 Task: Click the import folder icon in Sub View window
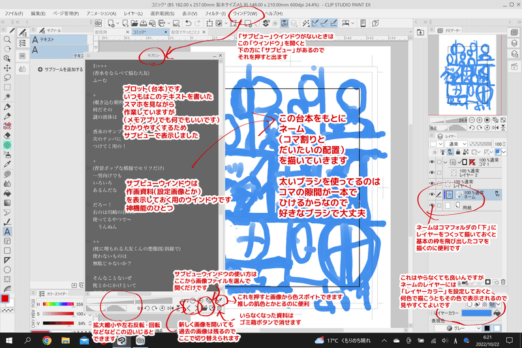[204, 308]
